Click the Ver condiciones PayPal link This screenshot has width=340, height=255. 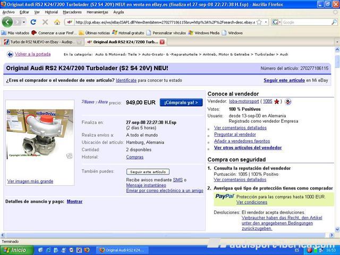pos(252,202)
